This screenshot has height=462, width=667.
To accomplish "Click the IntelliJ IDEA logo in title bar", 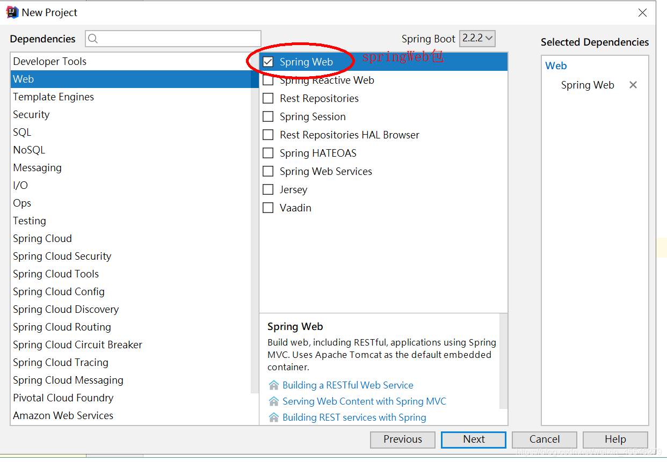I will [x=12, y=12].
